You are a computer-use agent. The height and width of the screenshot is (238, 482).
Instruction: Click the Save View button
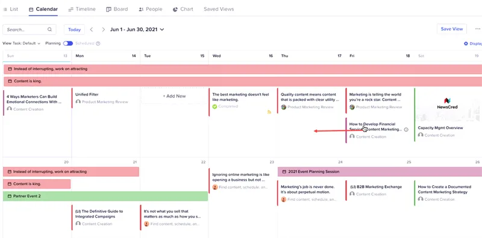[451, 29]
